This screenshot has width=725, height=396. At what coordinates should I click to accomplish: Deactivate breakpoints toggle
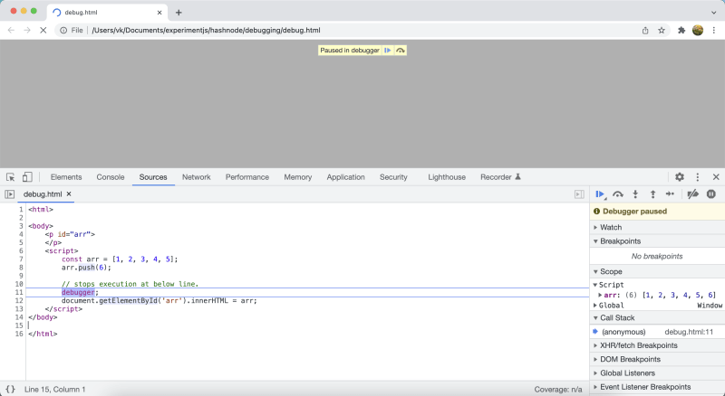pyautogui.click(x=692, y=194)
